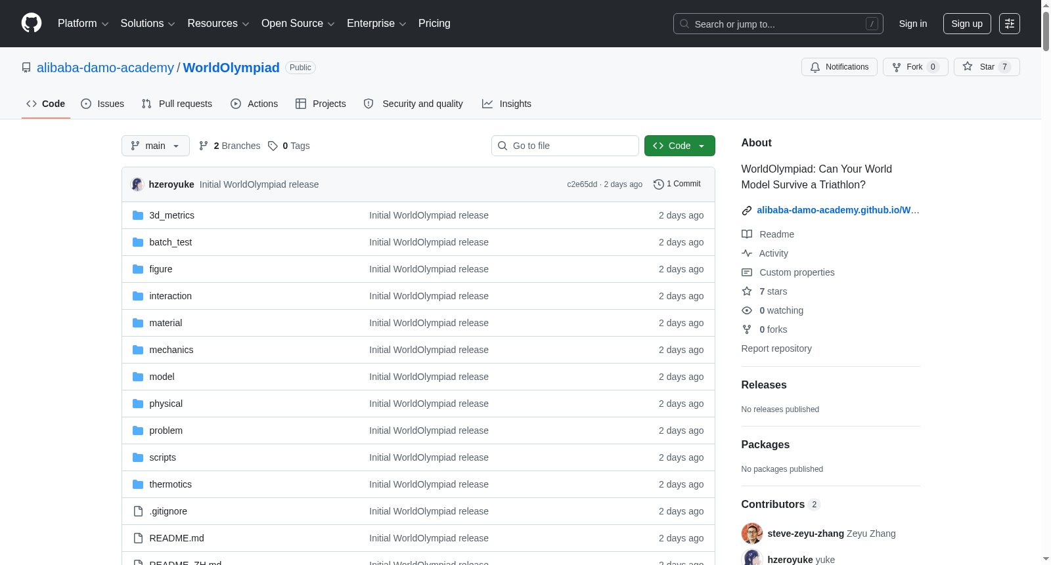Click the Go to file search field
Screen dimensions: 1051x565
click(x=565, y=146)
